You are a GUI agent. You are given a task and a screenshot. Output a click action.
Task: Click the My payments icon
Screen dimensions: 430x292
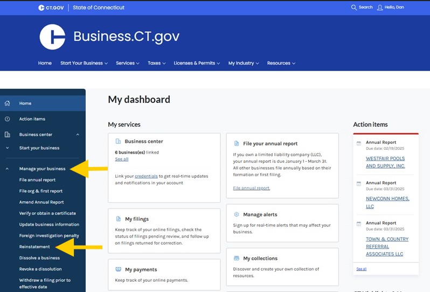pyautogui.click(x=119, y=269)
